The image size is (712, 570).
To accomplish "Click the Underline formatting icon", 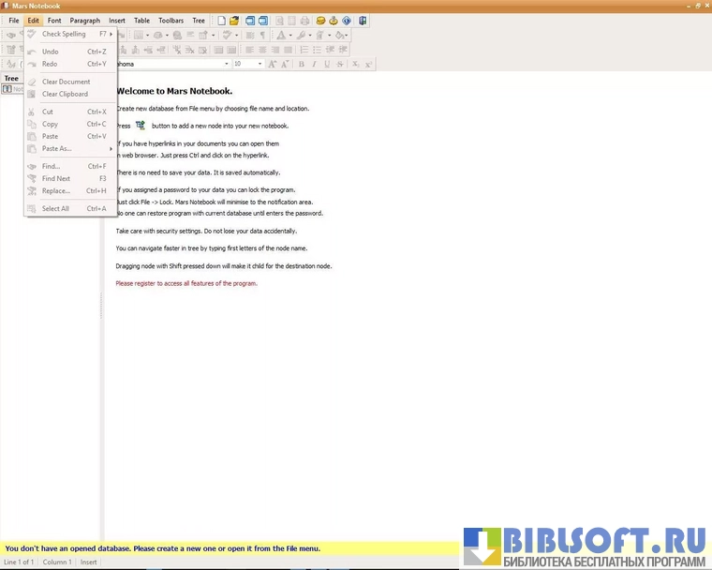I will [327, 64].
